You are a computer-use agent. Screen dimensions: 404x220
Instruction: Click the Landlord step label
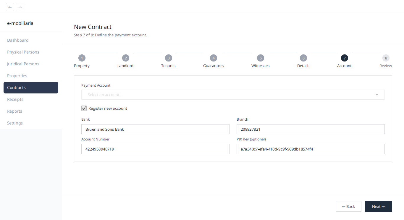(x=125, y=66)
